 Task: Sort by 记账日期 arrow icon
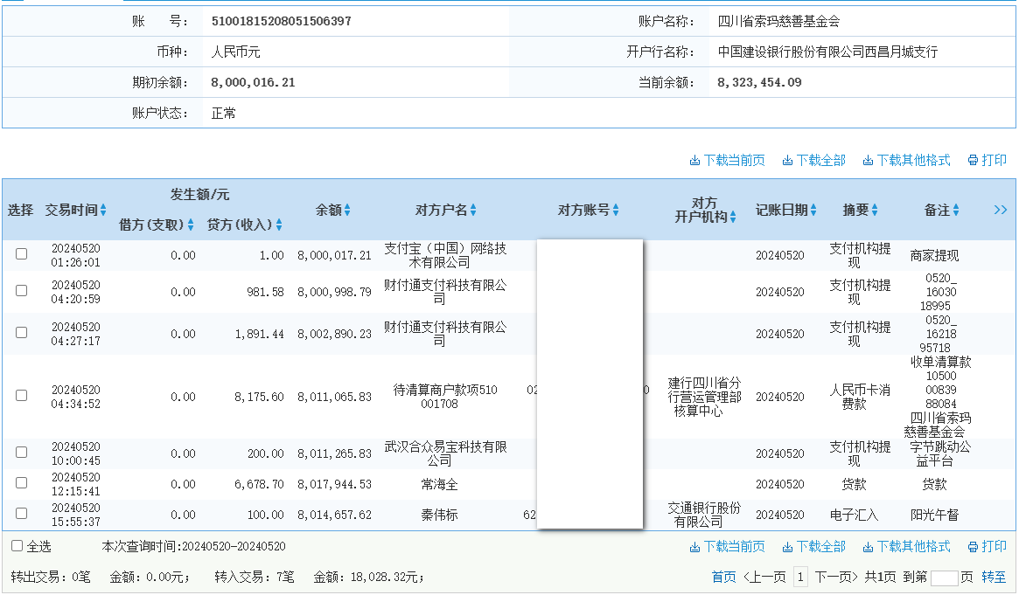coord(813,211)
